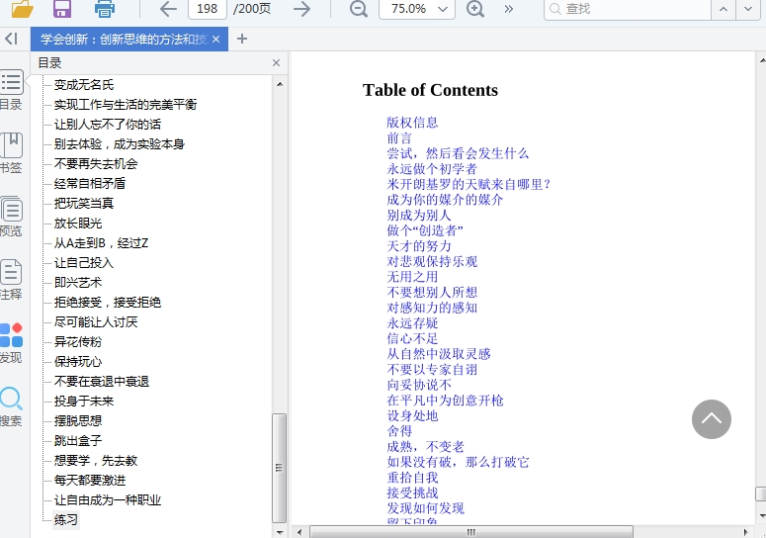Select 不要在衰退中衰退 outline entry

[101, 381]
